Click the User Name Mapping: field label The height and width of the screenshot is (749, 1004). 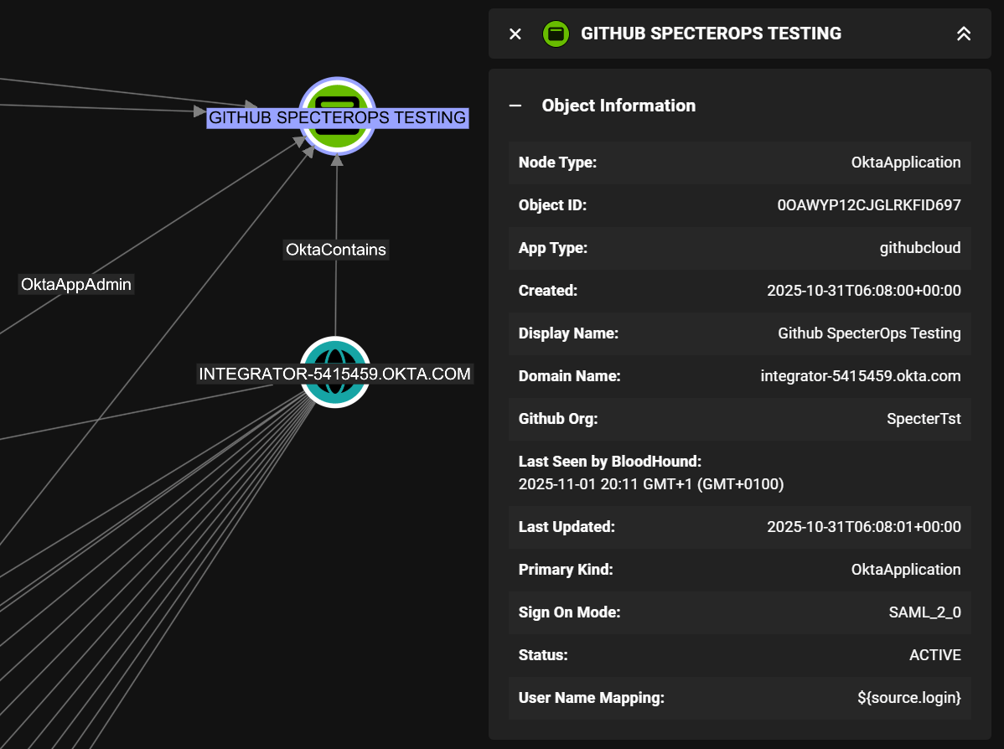[x=591, y=698]
